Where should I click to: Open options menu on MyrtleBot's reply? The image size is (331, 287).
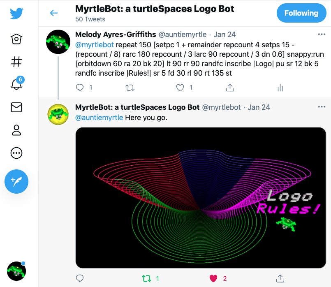click(x=321, y=106)
